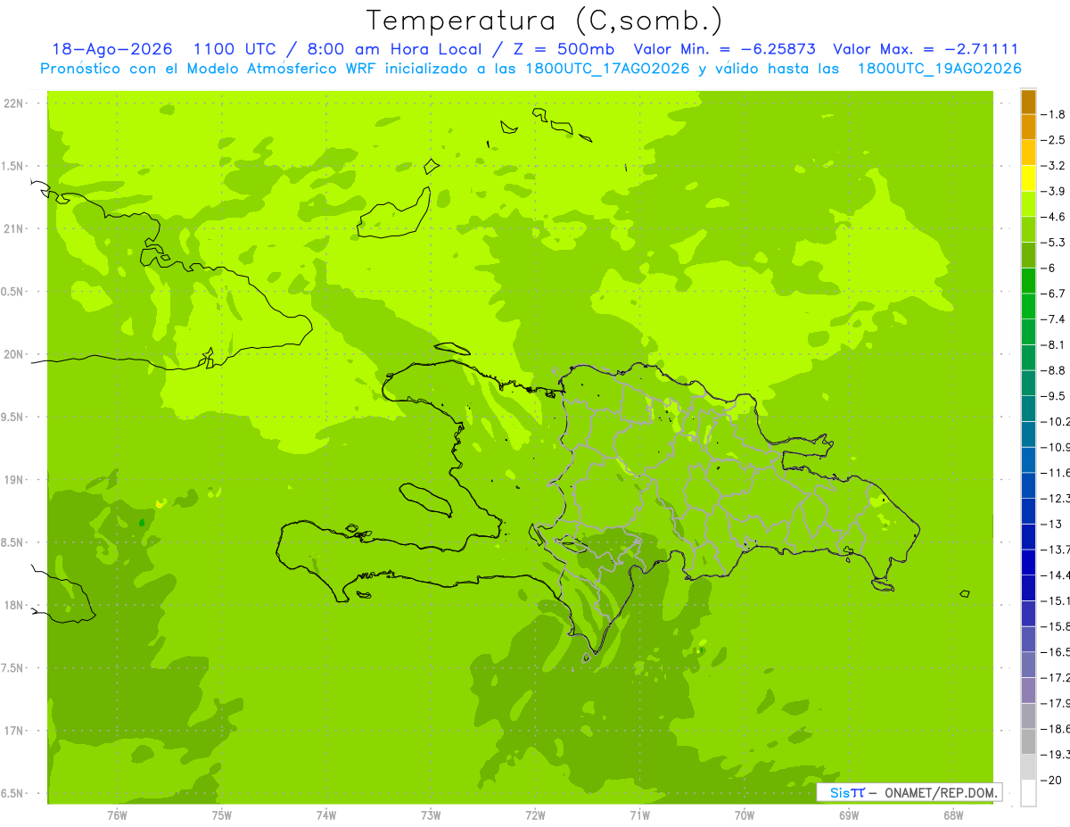Click the "18-Ago-2026" date text

click(x=112, y=49)
